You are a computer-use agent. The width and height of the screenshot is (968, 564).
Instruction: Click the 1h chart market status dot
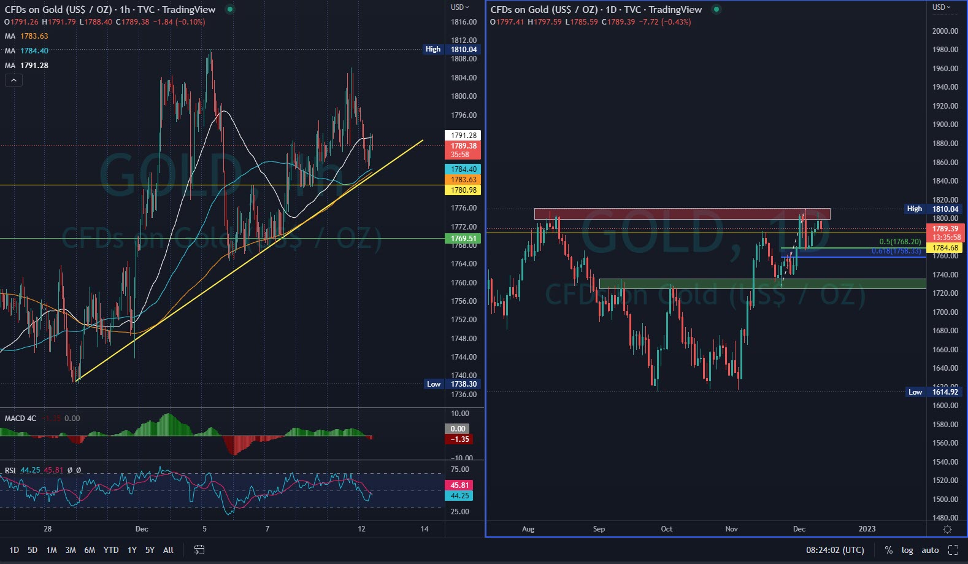[x=229, y=9]
